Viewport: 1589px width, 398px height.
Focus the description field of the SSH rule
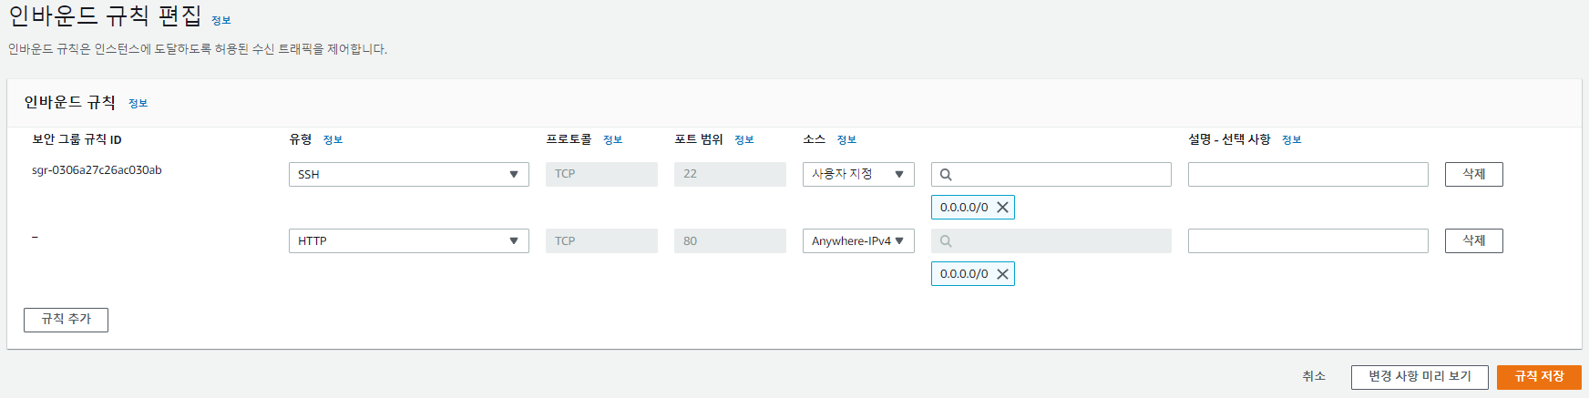(1308, 174)
